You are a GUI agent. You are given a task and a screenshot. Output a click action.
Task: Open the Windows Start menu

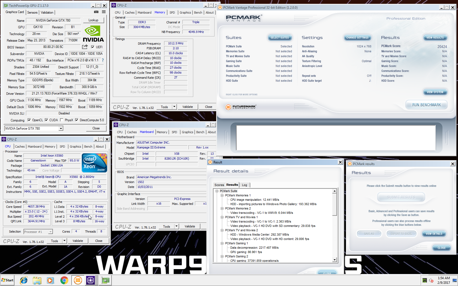click(x=7, y=280)
